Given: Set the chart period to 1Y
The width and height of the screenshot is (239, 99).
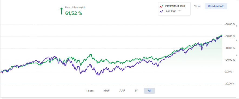Looking at the screenshot, I should (x=136, y=91).
